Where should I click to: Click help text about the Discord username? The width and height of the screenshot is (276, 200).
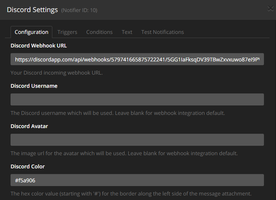pos(117,113)
